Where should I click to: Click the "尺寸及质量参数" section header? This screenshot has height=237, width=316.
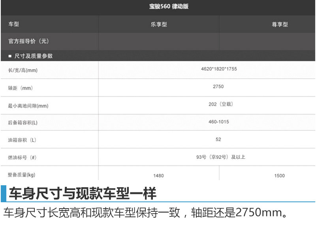point(33,56)
